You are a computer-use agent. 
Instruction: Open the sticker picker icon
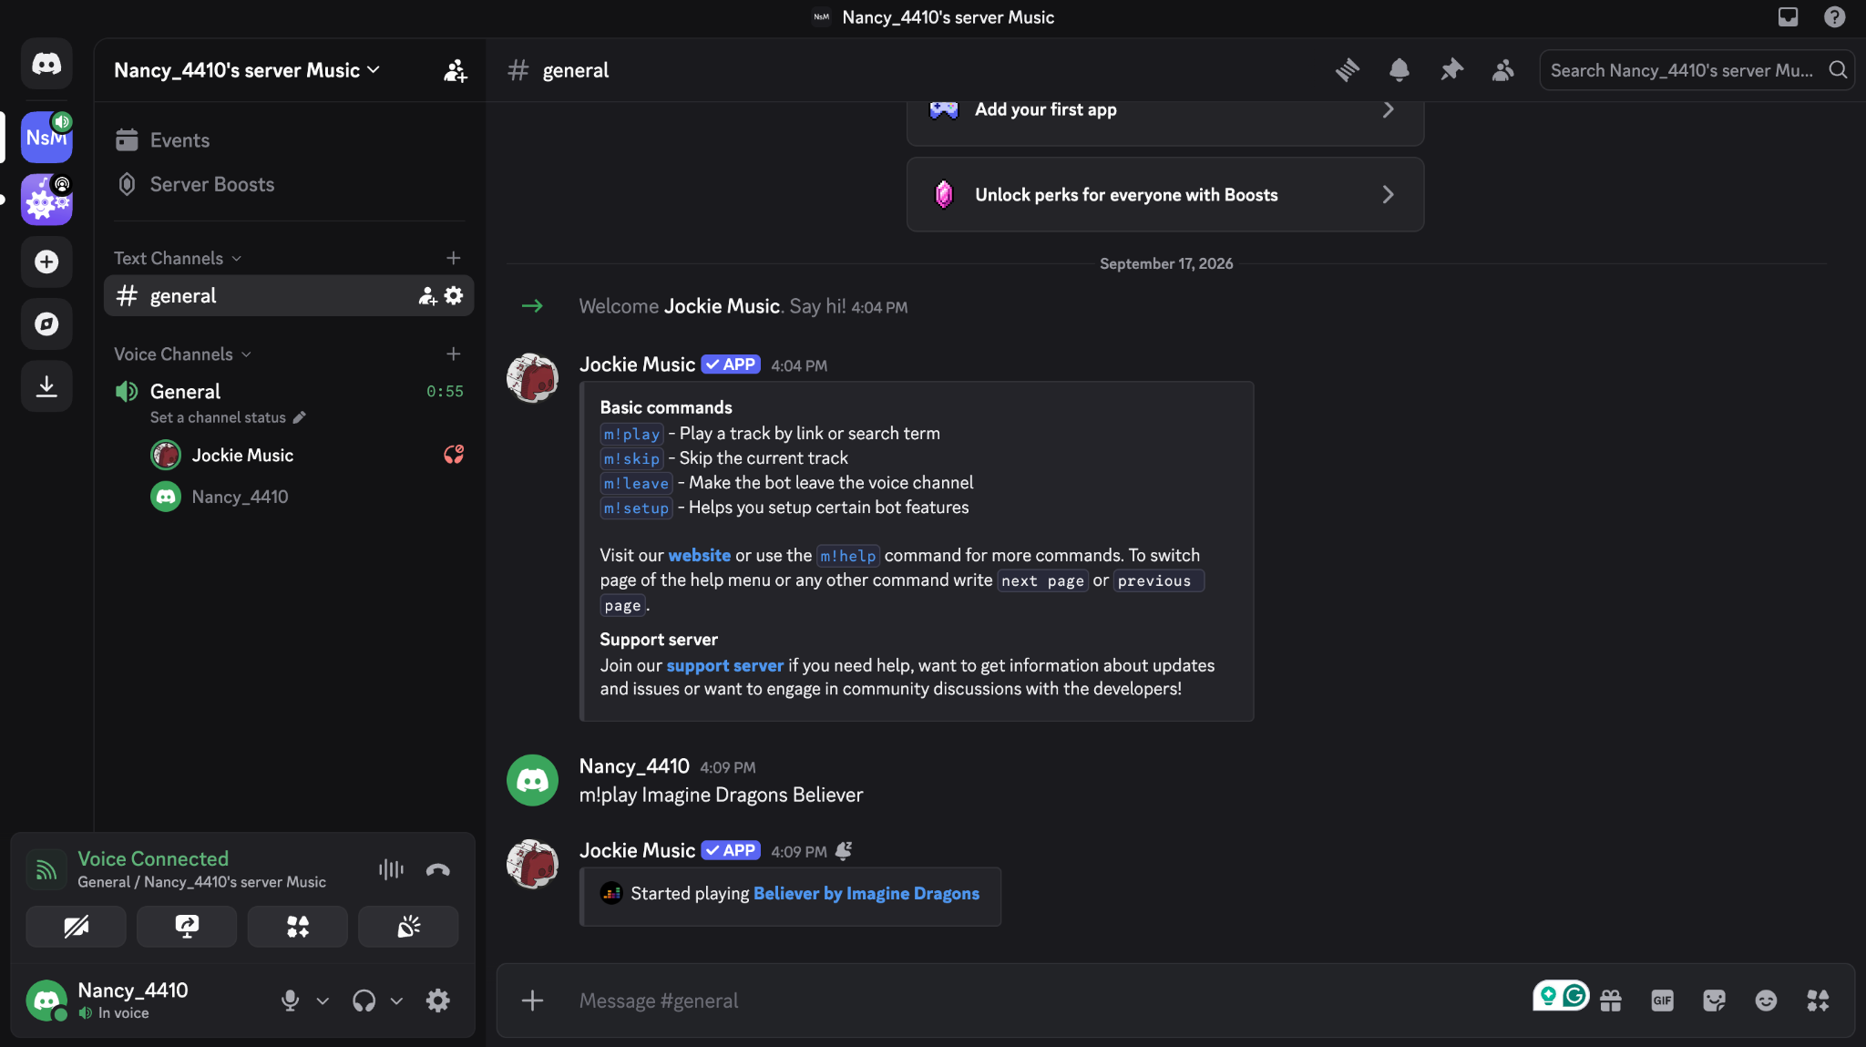1714,1001
